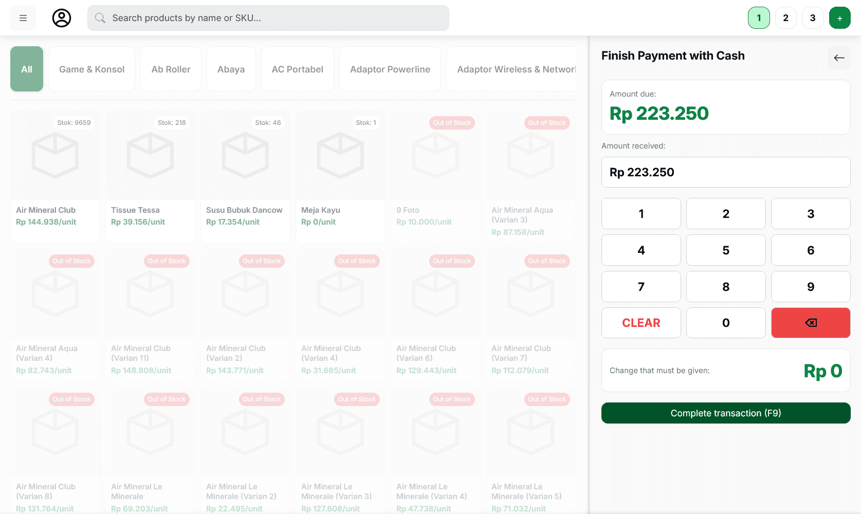The height and width of the screenshot is (514, 861).
Task: Select Susu Bubuk Dancow product image
Action: [245, 155]
